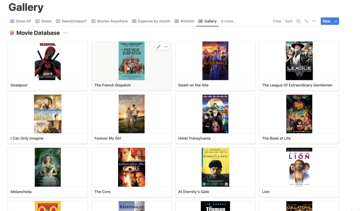Screen dimensions: 364x211
Task: Click the Deadpool title text
Action: pyautogui.click(x=19, y=85)
